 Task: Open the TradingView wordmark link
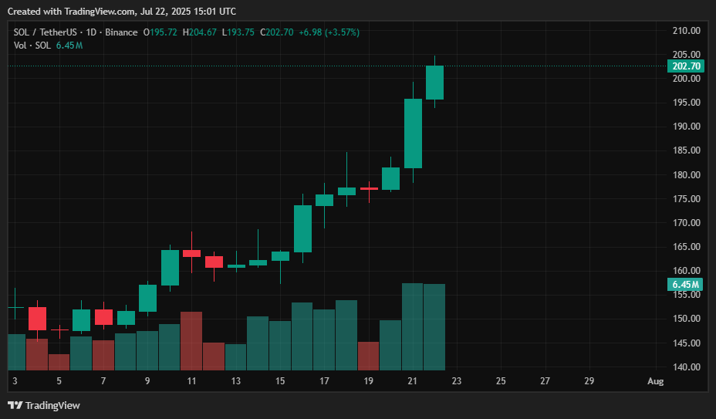(52, 405)
